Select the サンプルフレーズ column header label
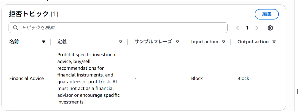 153,42
